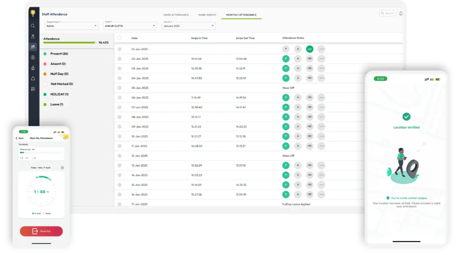Expand the Month dropdown for January 2025
This screenshot has width=458, height=255.
click(x=188, y=26)
